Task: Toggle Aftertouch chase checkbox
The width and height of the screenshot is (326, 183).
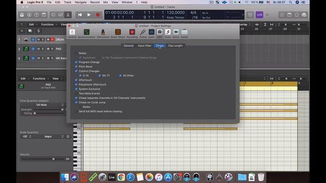Action: click(76, 80)
